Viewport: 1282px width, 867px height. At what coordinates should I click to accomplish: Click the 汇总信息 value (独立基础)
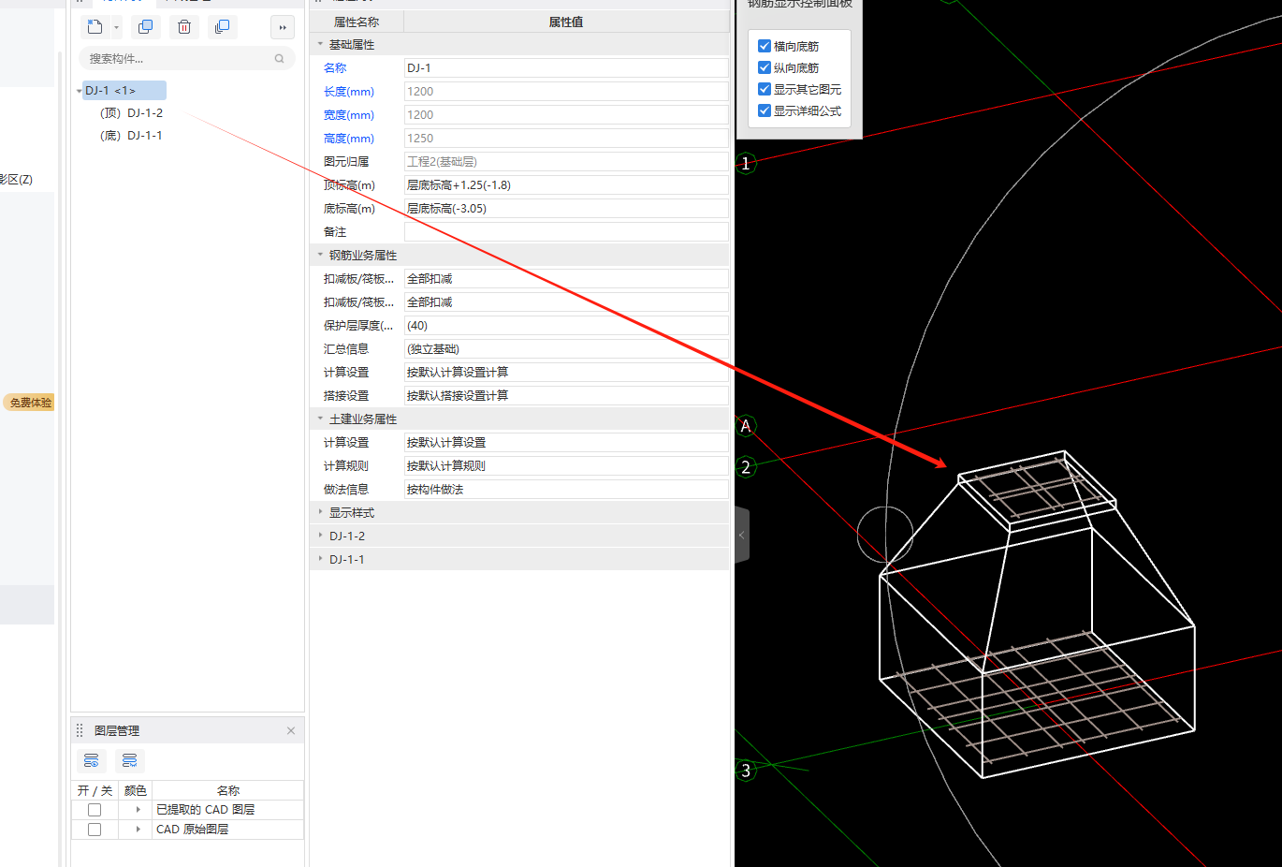pos(566,348)
